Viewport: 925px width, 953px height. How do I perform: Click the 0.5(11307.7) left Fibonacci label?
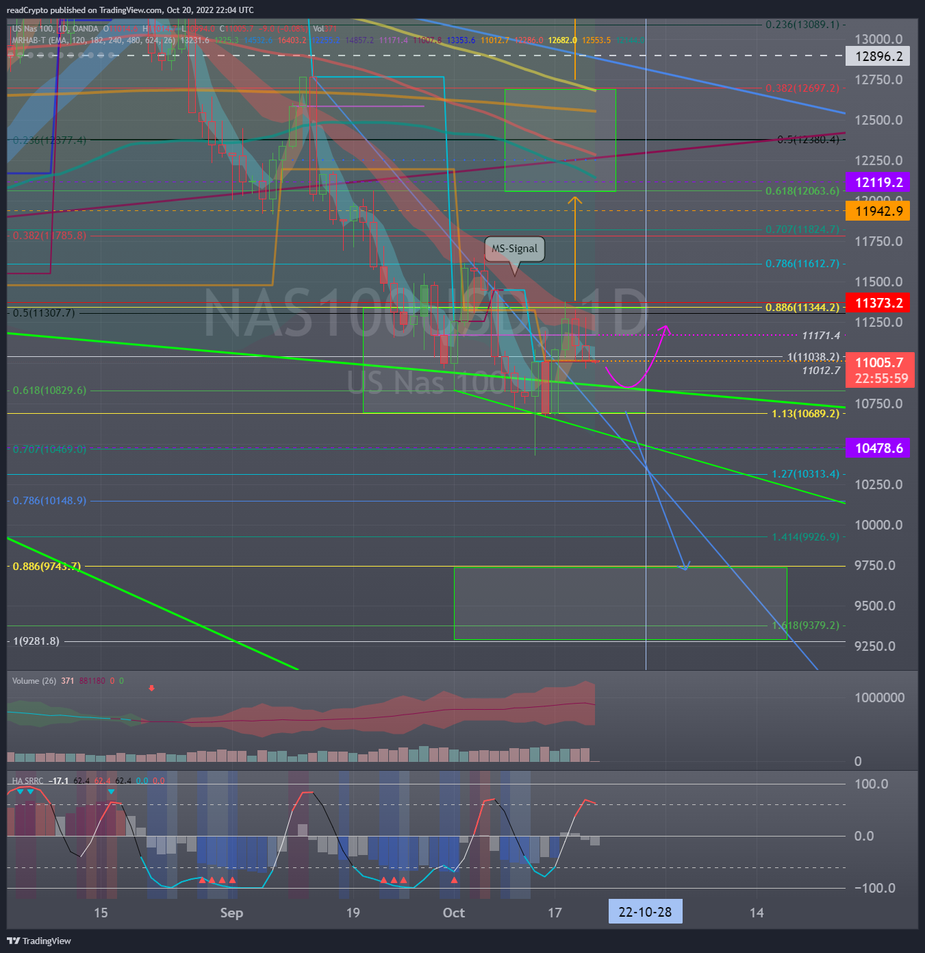point(44,312)
